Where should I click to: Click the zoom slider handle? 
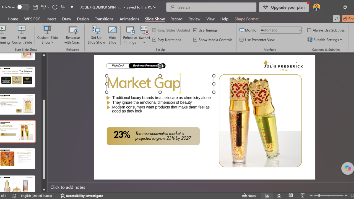coord(319,196)
